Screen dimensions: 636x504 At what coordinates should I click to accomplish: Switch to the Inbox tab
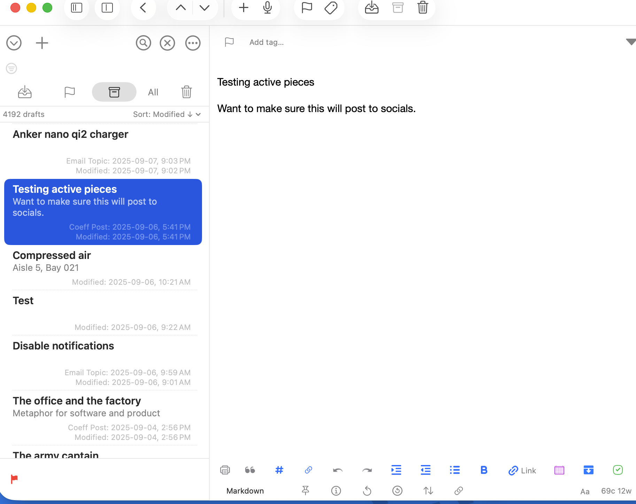coord(25,92)
